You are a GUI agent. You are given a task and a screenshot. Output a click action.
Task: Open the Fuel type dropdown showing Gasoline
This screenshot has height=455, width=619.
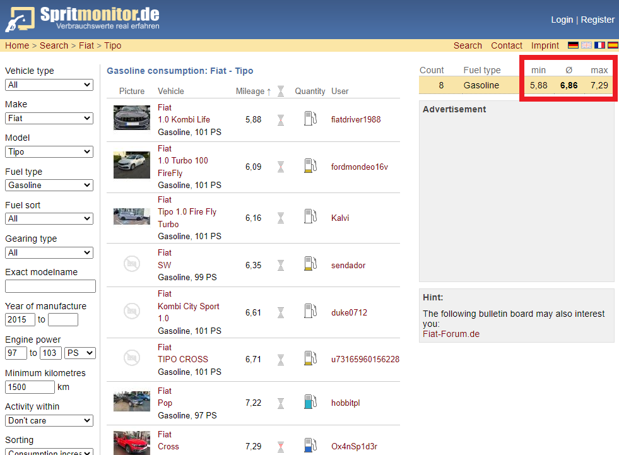point(49,186)
